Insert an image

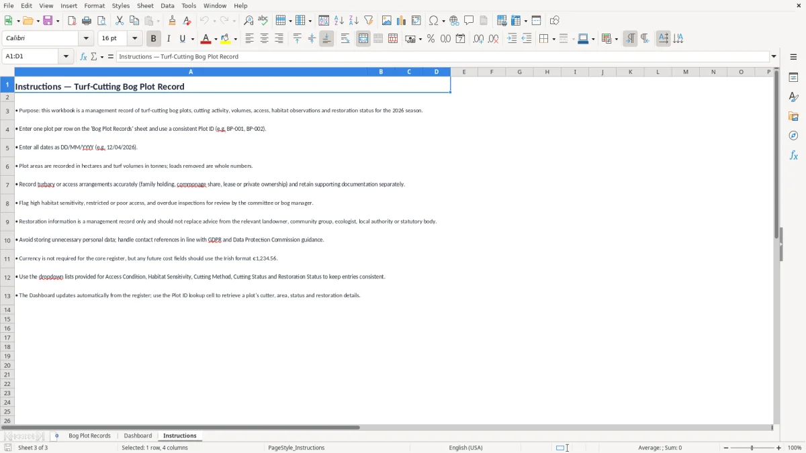pyautogui.click(x=387, y=21)
